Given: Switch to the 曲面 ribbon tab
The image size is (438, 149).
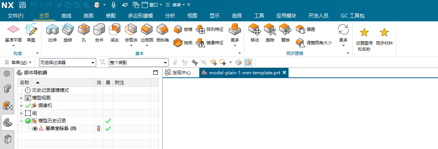Looking at the screenshot, I should coord(89,16).
